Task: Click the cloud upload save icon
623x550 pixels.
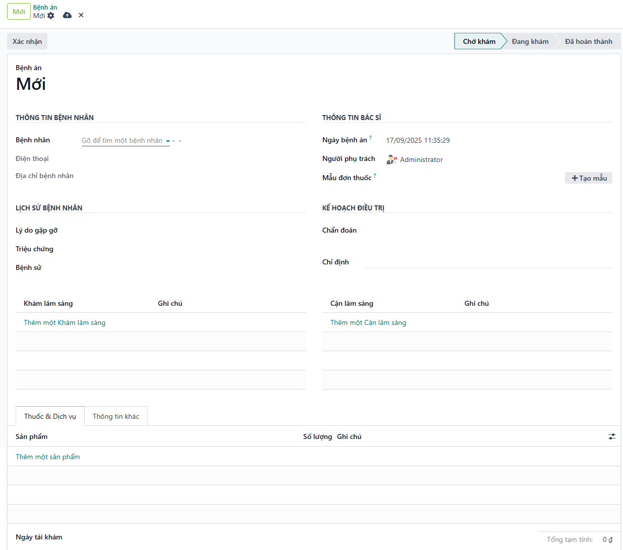Action: [67, 16]
